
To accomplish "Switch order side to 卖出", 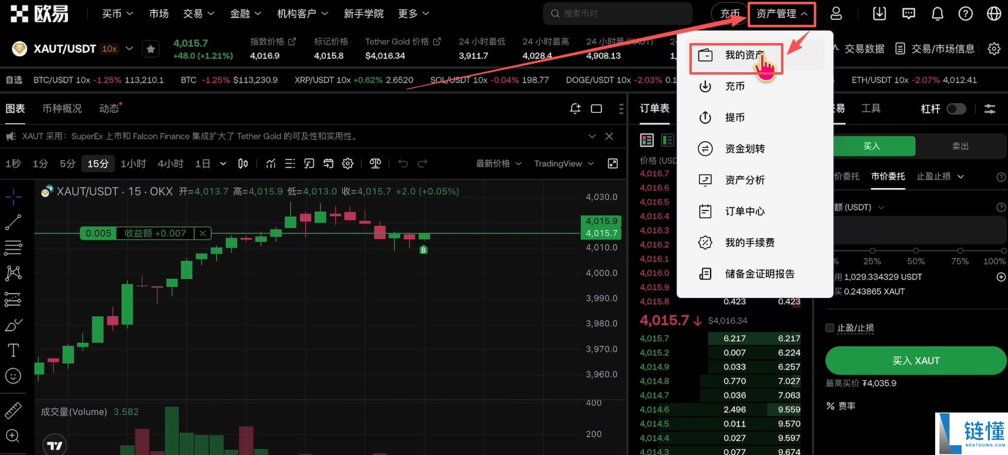I will (x=961, y=146).
